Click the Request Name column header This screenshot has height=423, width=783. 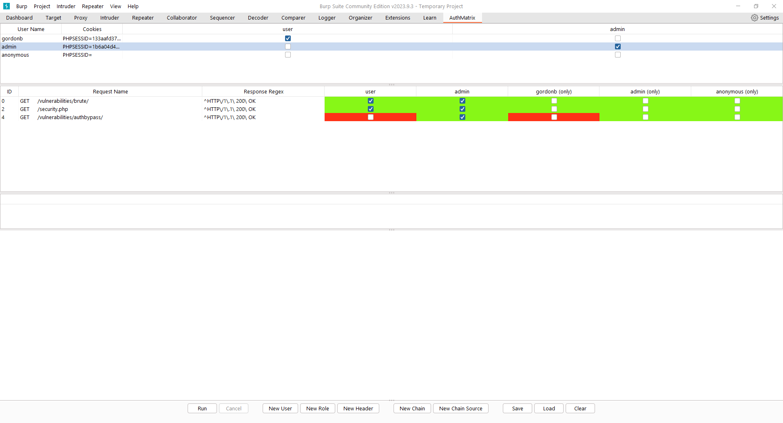pos(111,91)
